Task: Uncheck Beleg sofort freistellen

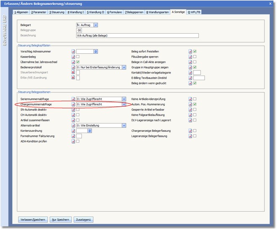Action: click(x=195, y=51)
